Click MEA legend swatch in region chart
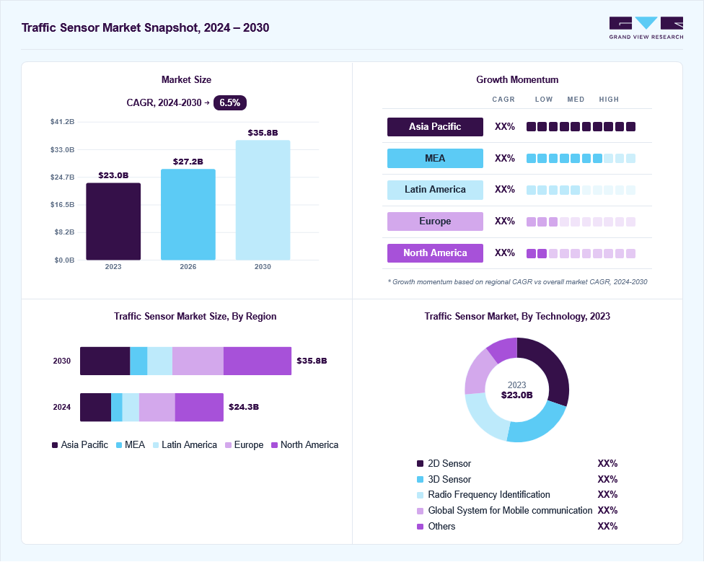 [119, 445]
